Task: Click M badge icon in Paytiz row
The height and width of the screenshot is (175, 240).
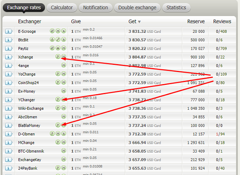Action: coord(64,48)
